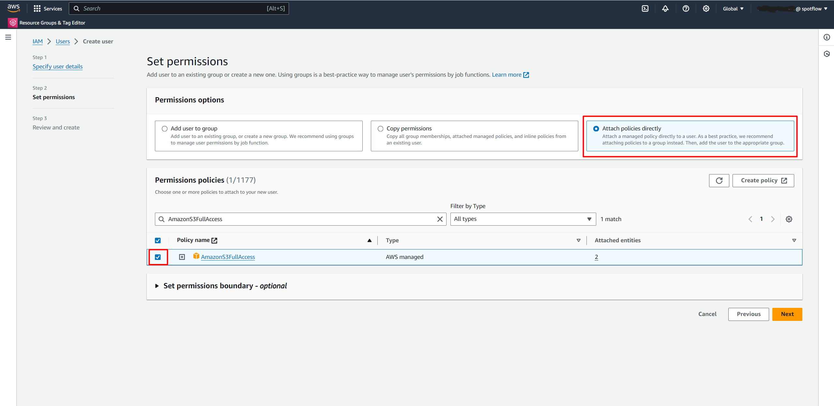The height and width of the screenshot is (406, 834).
Task: Click the AWS logo home icon
Action: (x=13, y=8)
